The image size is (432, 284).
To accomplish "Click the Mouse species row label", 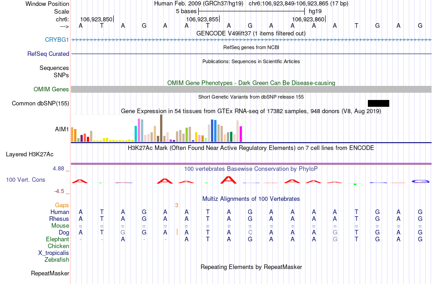I will click(60, 226).
